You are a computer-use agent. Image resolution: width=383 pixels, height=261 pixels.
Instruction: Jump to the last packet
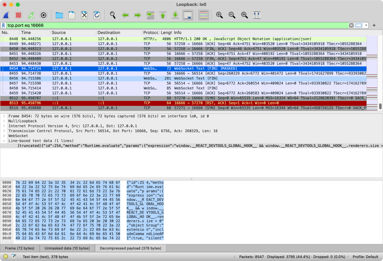[175, 15]
